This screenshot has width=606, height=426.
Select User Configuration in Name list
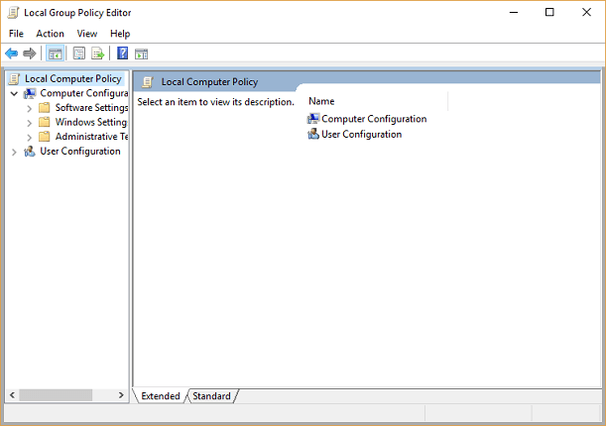362,135
